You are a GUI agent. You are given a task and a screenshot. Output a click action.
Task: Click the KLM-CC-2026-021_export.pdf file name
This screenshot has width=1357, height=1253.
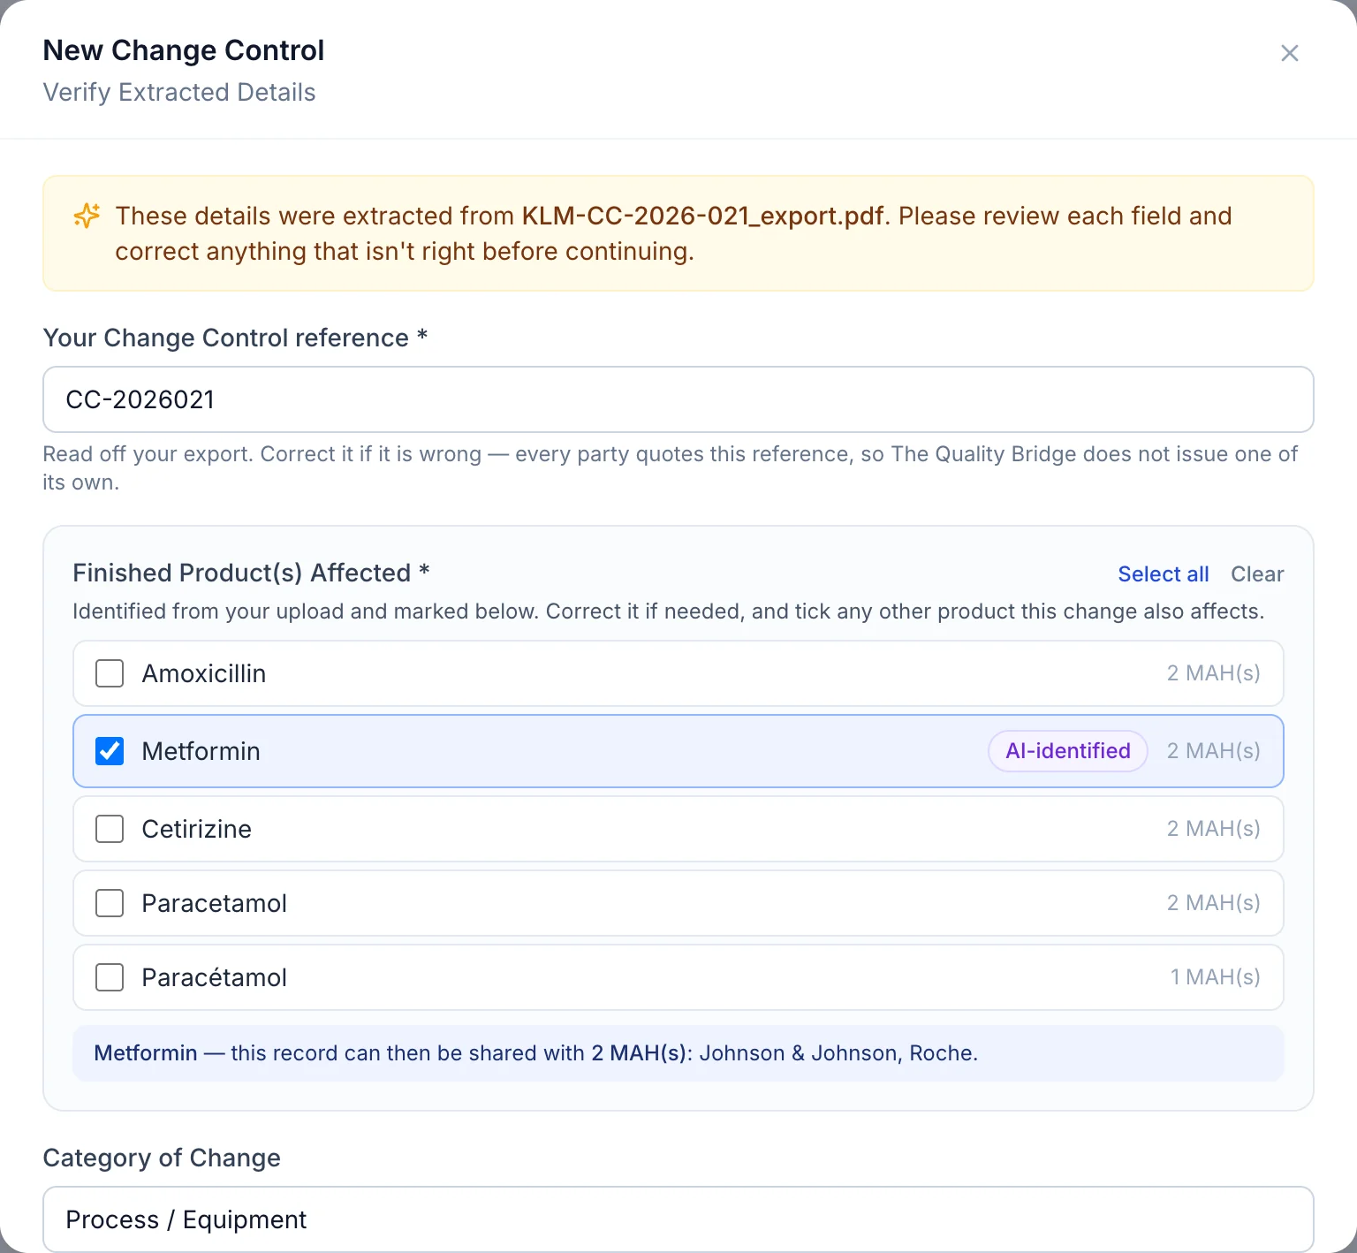(702, 216)
